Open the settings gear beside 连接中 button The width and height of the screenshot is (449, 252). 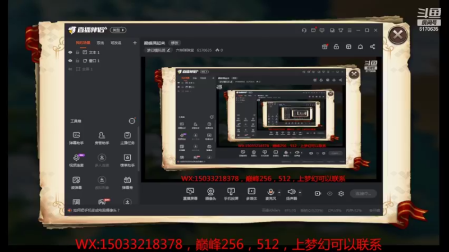coord(341,193)
